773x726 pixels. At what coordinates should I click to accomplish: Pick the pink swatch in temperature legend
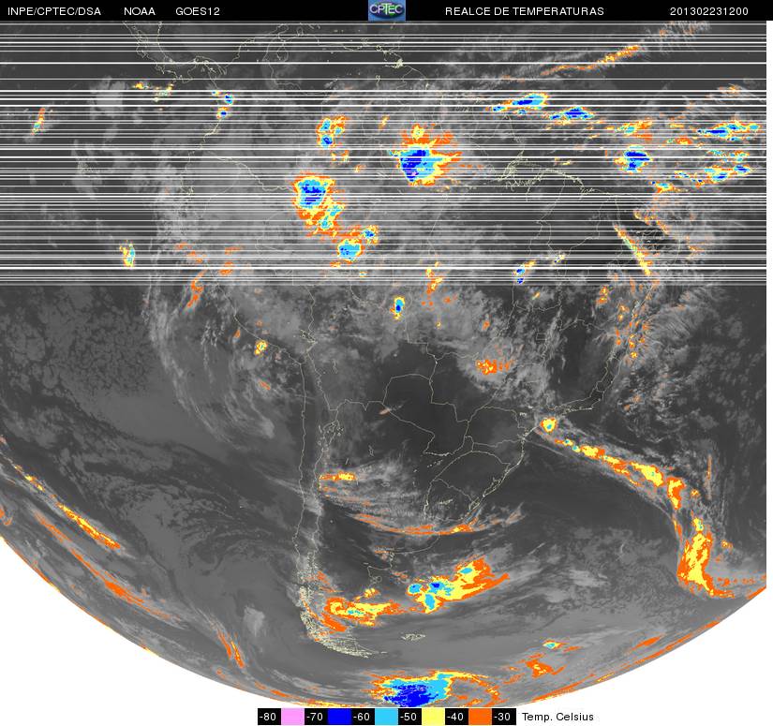292,717
